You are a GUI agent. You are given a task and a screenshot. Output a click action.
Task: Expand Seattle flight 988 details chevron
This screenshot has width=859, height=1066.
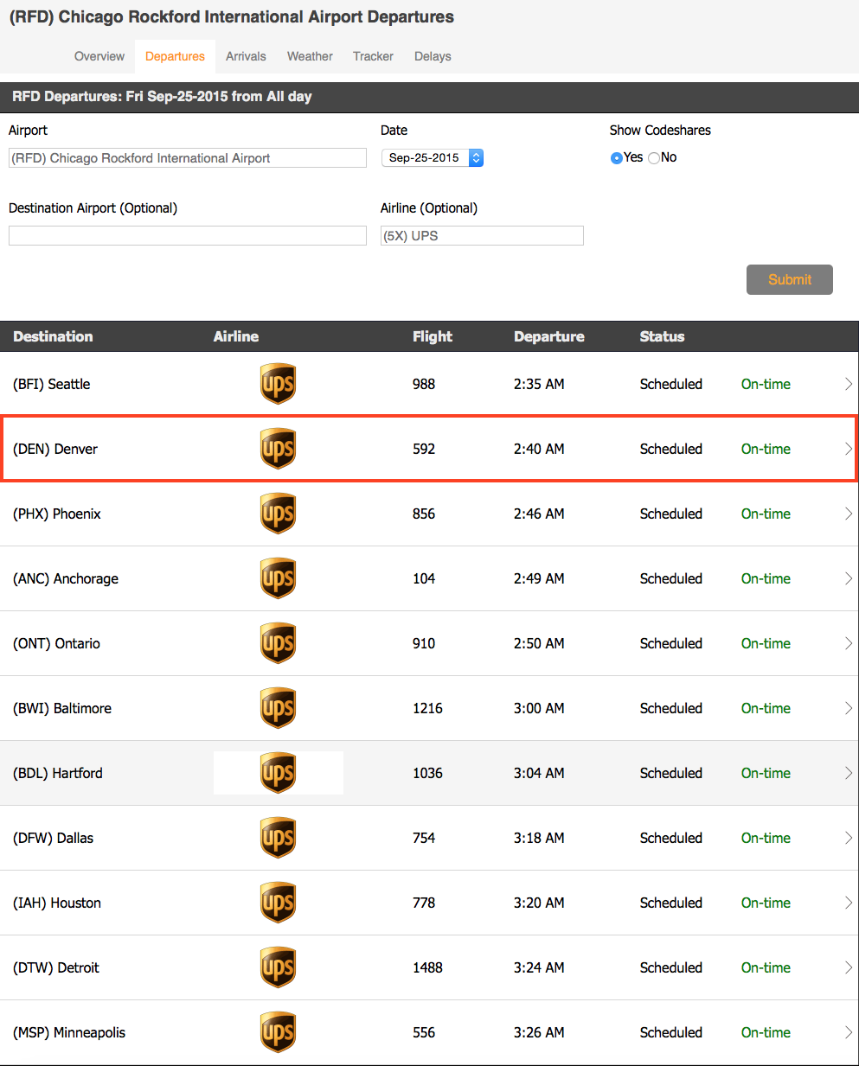click(848, 384)
